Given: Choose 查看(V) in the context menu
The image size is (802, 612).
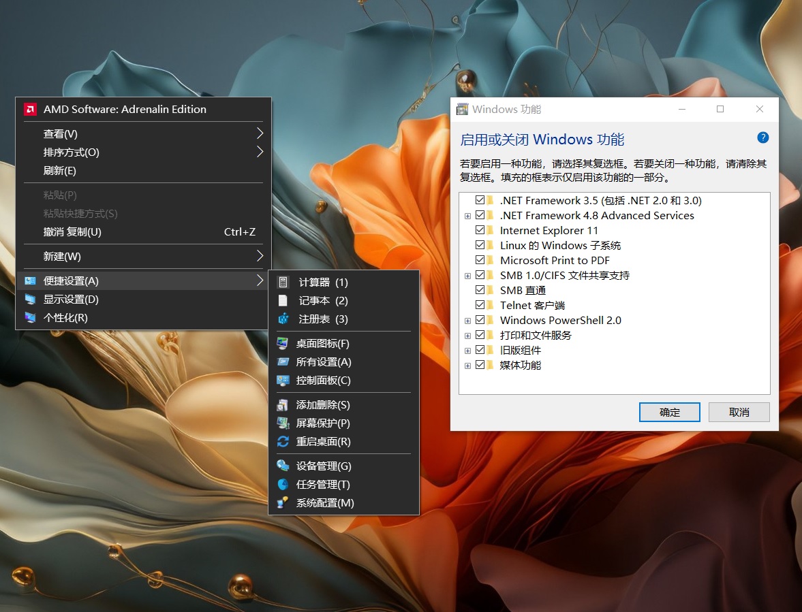Looking at the screenshot, I should point(143,134).
